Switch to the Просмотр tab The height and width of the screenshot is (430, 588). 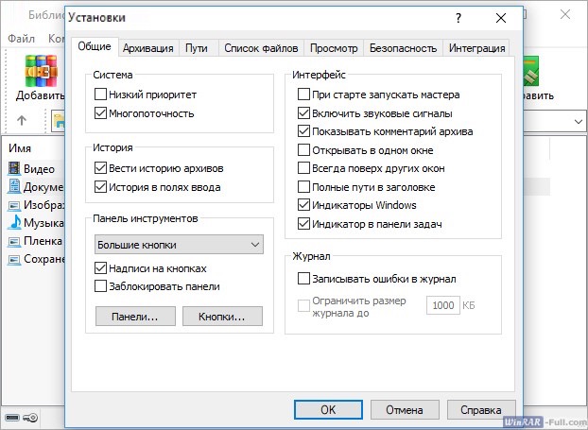point(334,48)
